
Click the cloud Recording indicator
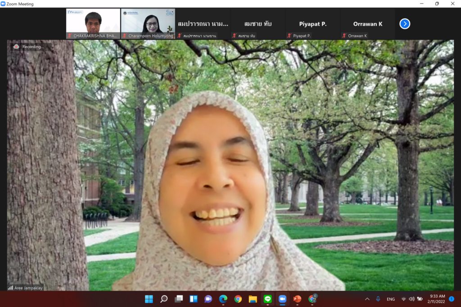point(17,47)
